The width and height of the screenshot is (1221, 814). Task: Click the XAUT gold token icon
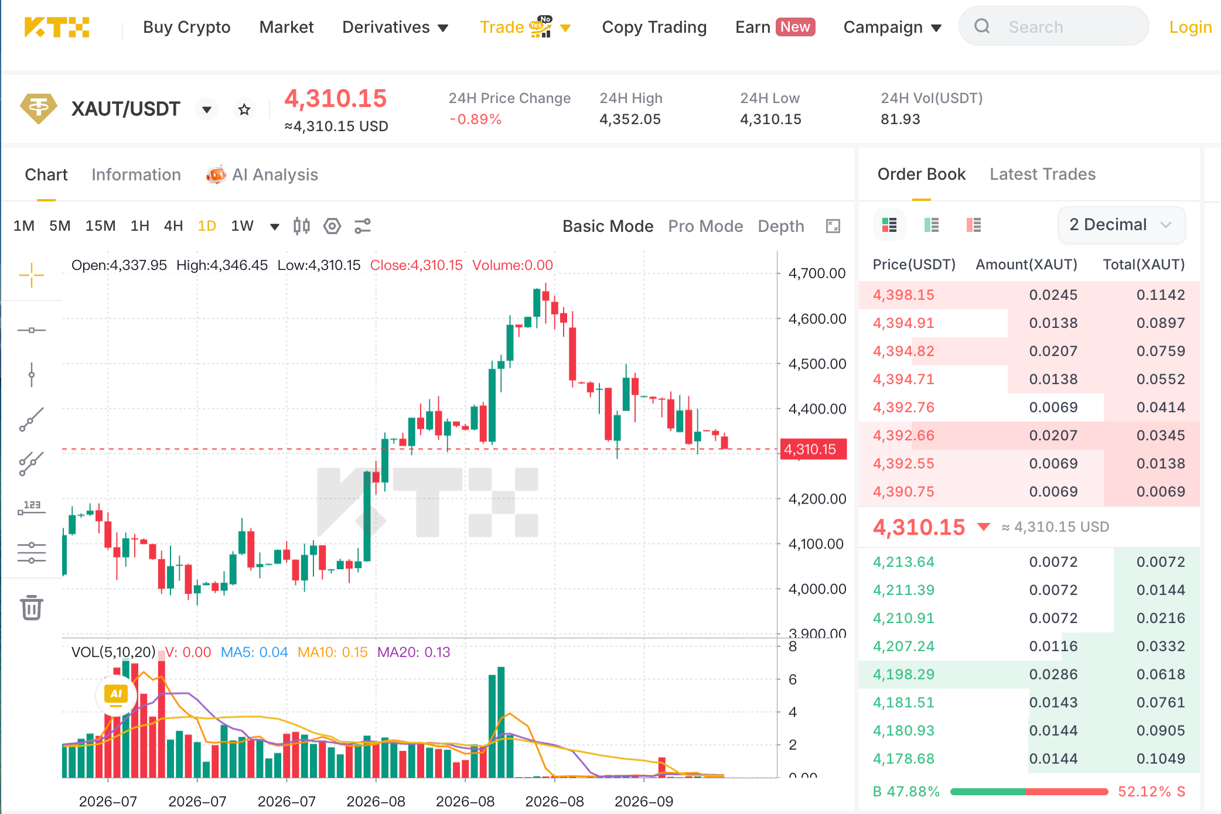point(39,108)
